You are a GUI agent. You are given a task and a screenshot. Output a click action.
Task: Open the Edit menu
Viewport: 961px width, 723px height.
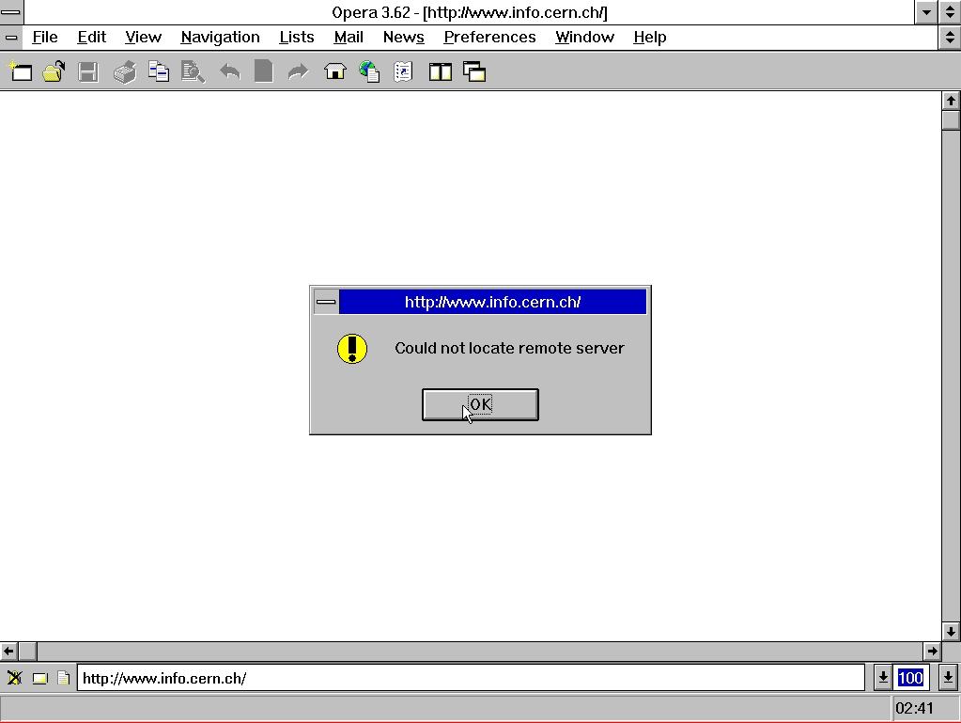pyautogui.click(x=92, y=38)
